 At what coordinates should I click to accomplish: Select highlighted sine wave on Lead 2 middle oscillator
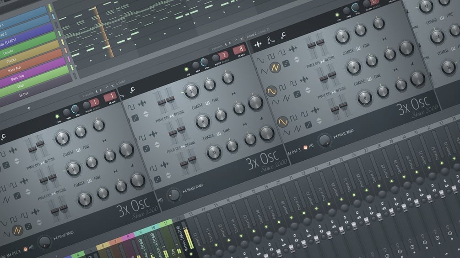point(271,91)
